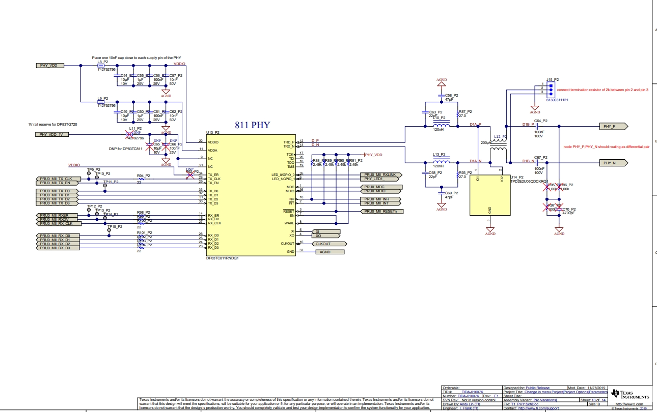Open the http://www.ti.com link
Image resolution: width=657 pixels, height=412 pixels.
pyautogui.click(x=629, y=404)
